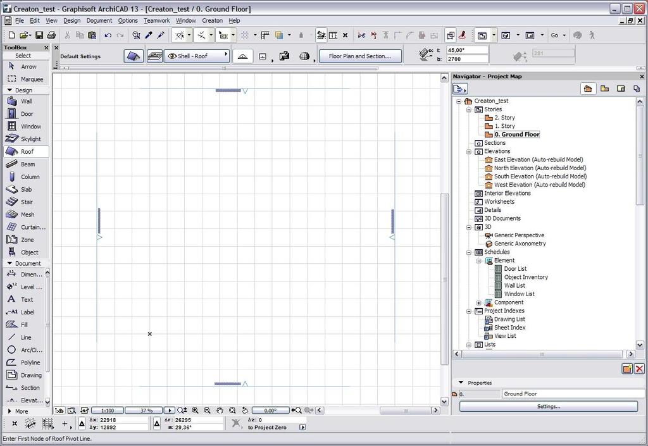Pick the Beam tool
Screen dimensions: 648x446
[25, 164]
